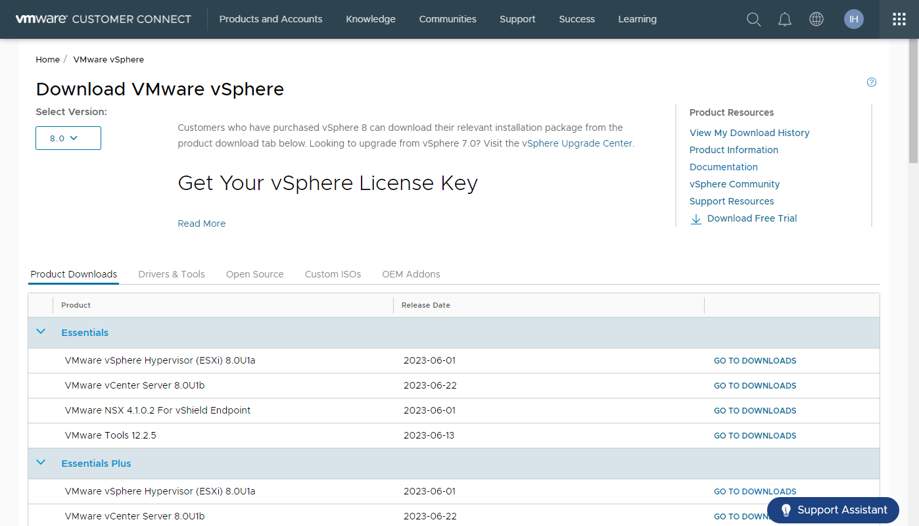Go to downloads for NSX 4.1.0.2 vShield Endpoint
Image resolution: width=919 pixels, height=526 pixels.
click(x=755, y=410)
